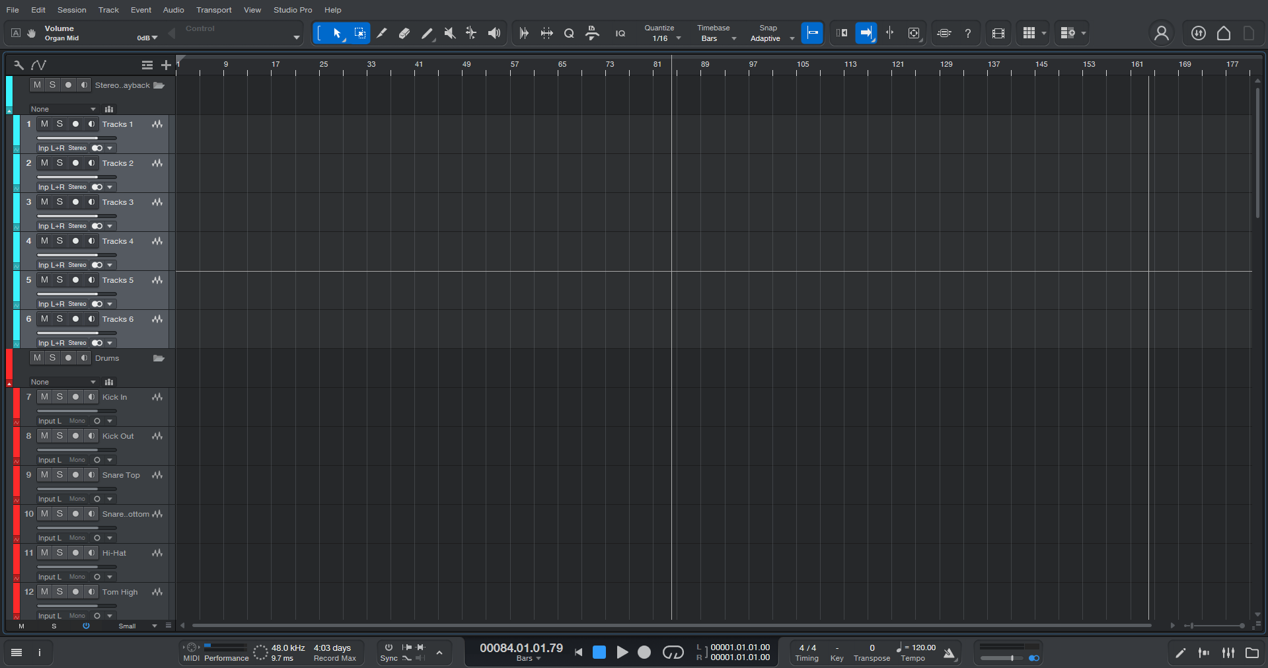Select the Arrow tool
This screenshot has height=668, width=1268.
[x=337, y=33]
